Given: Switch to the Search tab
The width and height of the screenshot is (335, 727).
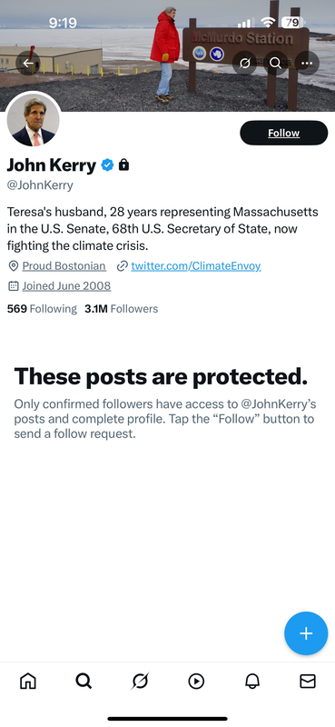Looking at the screenshot, I should point(84,681).
